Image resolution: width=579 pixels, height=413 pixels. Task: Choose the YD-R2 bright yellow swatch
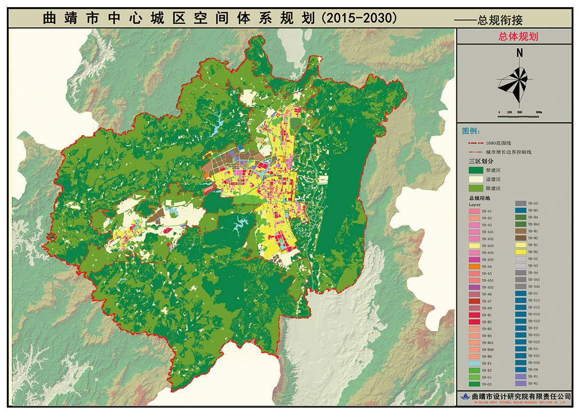pyautogui.click(x=521, y=252)
